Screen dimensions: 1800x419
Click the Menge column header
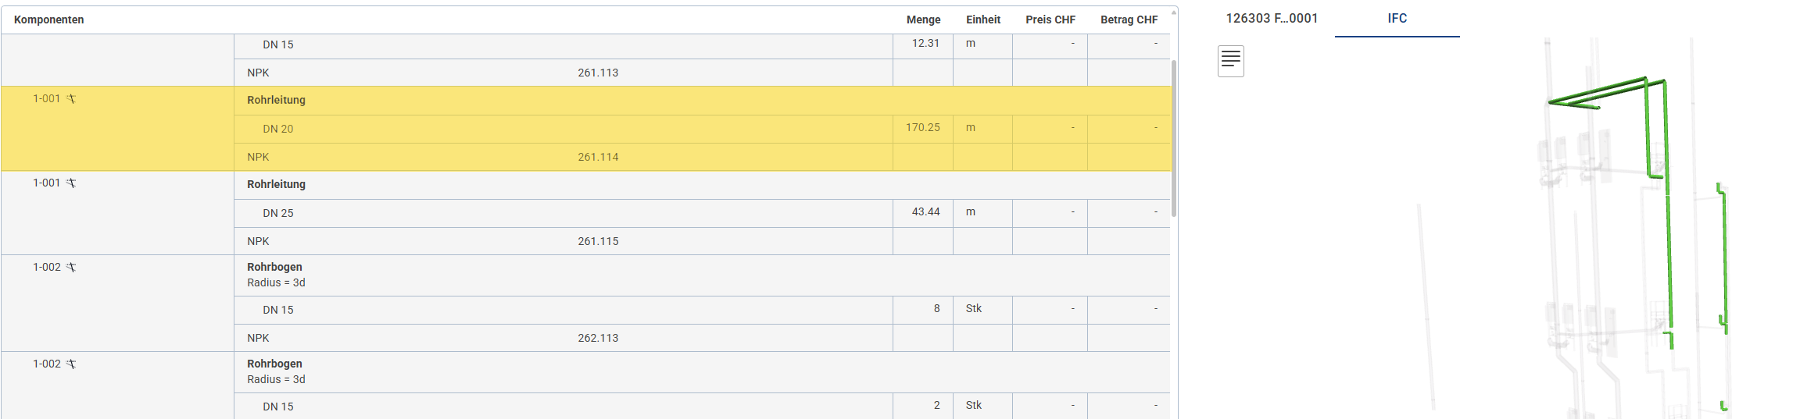coord(923,20)
